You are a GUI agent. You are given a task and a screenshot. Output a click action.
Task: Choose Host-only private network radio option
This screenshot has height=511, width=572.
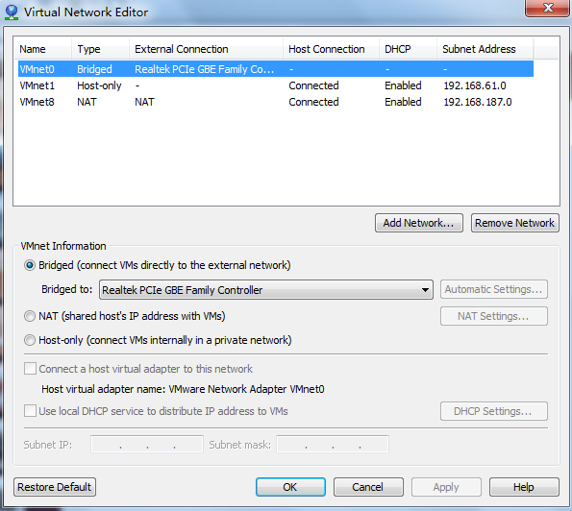click(30, 340)
